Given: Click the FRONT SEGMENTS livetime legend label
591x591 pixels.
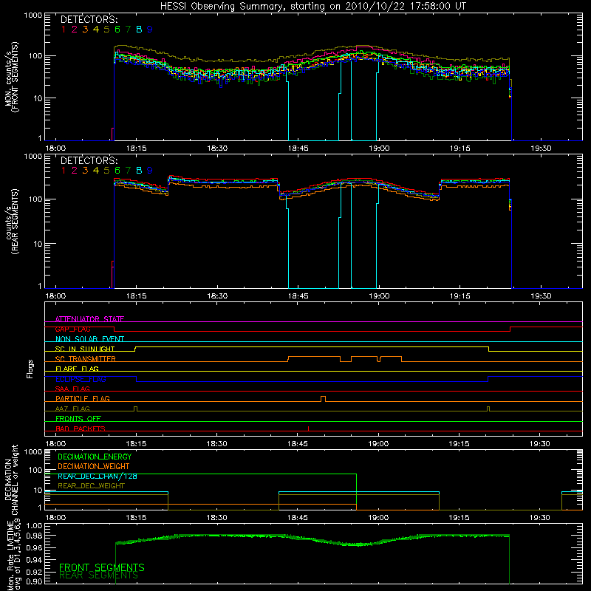Looking at the screenshot, I should coord(102,567).
